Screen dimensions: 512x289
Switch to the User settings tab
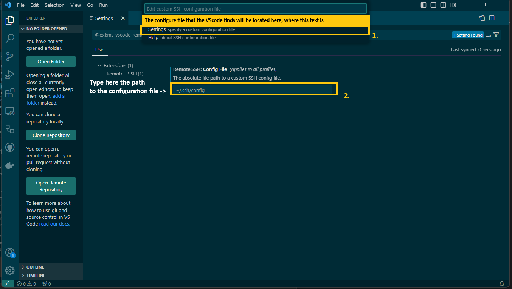pos(100,49)
